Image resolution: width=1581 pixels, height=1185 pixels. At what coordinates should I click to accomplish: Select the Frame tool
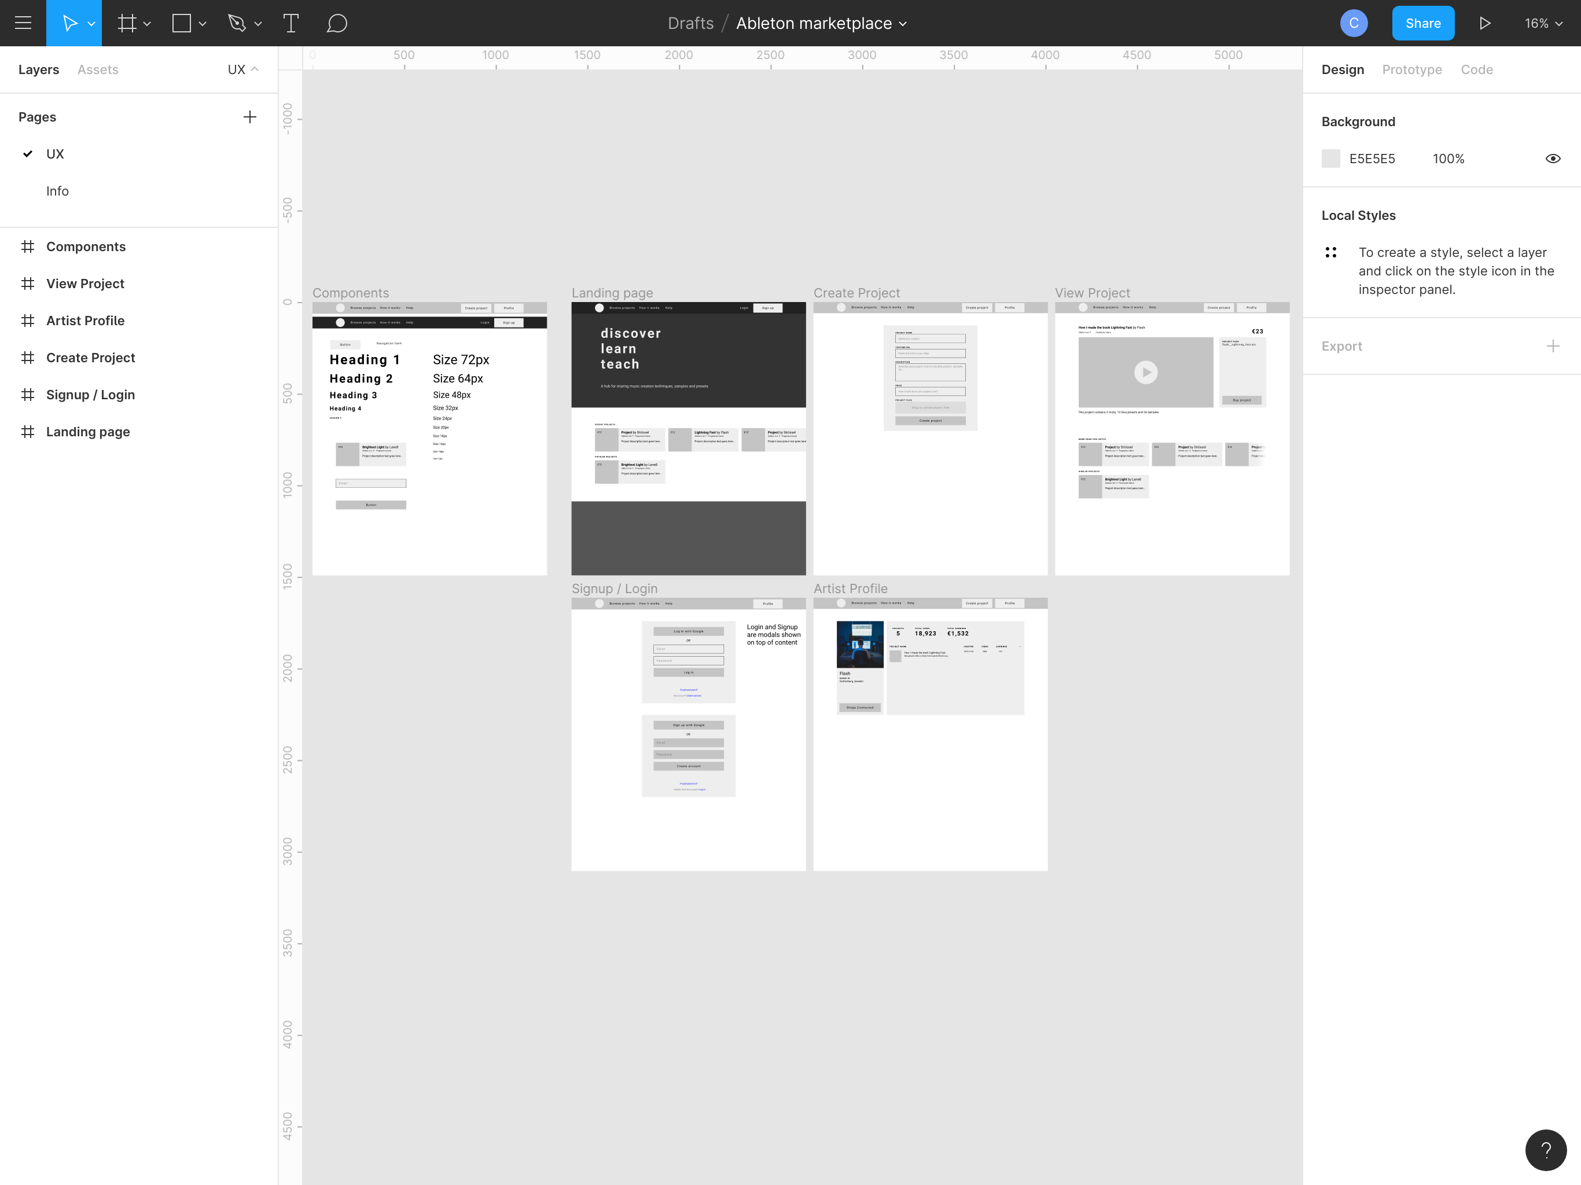(x=127, y=23)
